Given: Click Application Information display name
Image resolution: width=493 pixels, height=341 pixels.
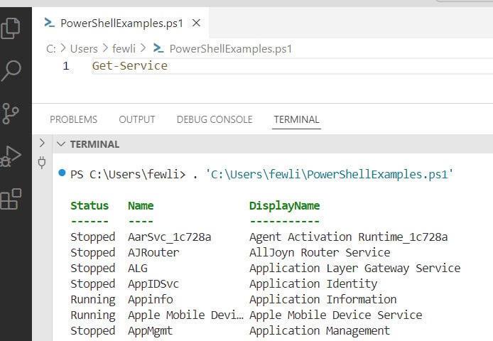Looking at the screenshot, I should [323, 300].
